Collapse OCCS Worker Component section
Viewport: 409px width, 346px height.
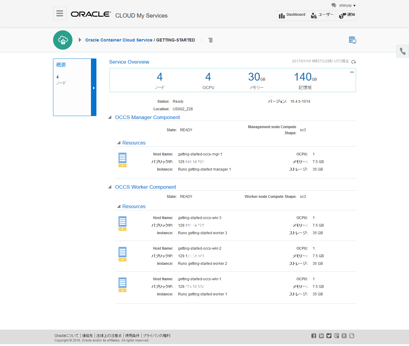[x=110, y=187]
